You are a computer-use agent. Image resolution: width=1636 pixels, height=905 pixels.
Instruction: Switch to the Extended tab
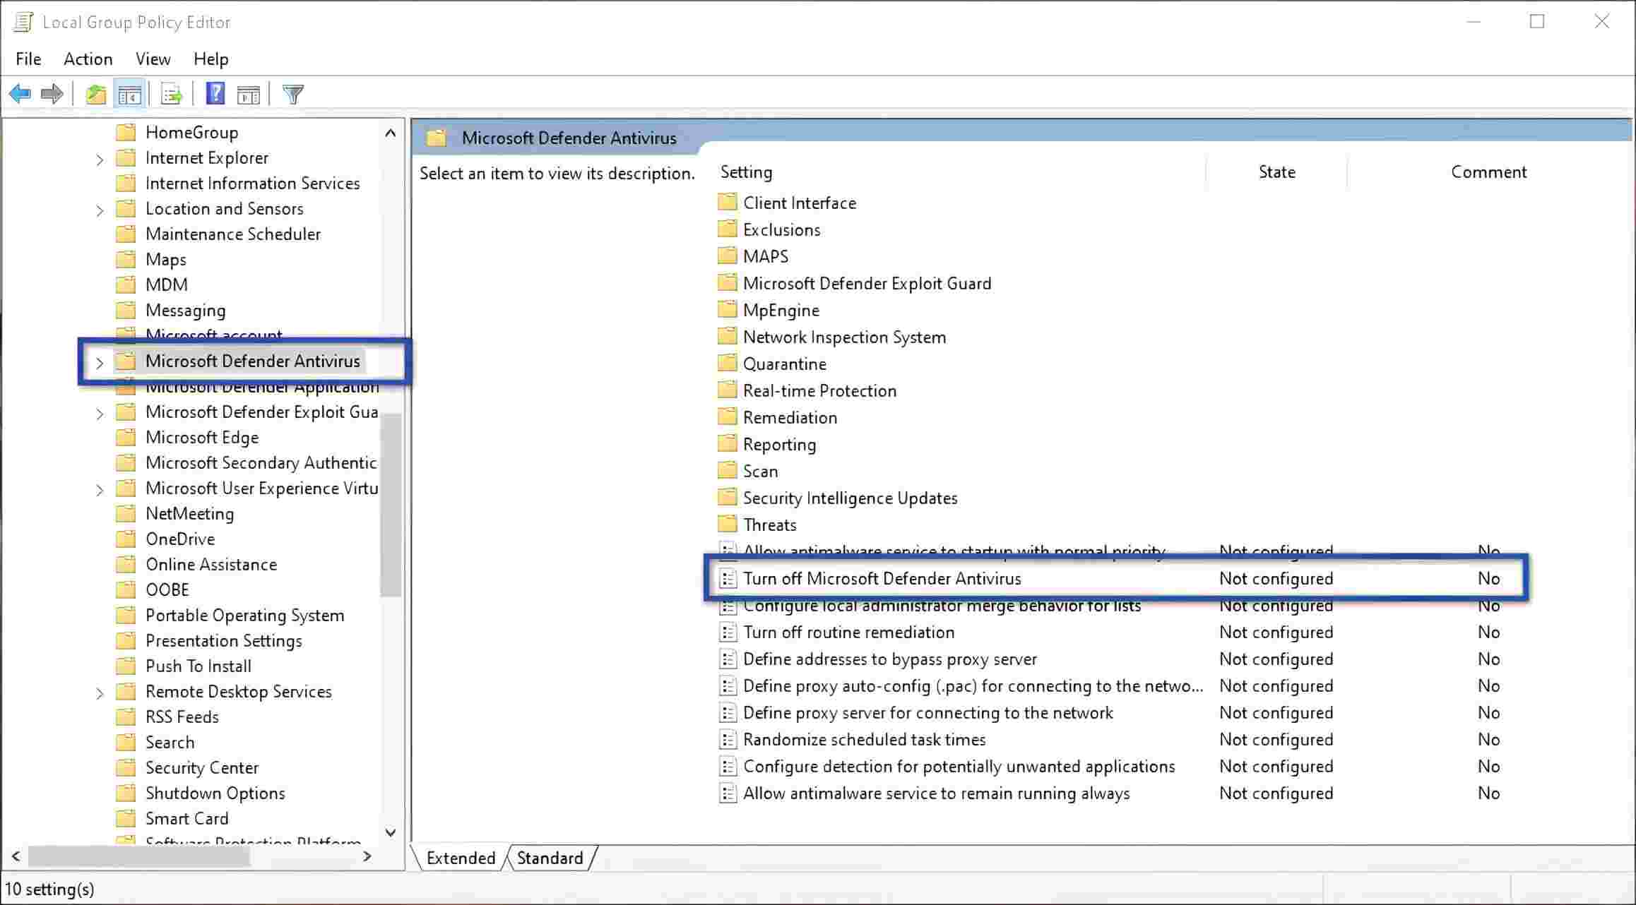[x=461, y=858]
